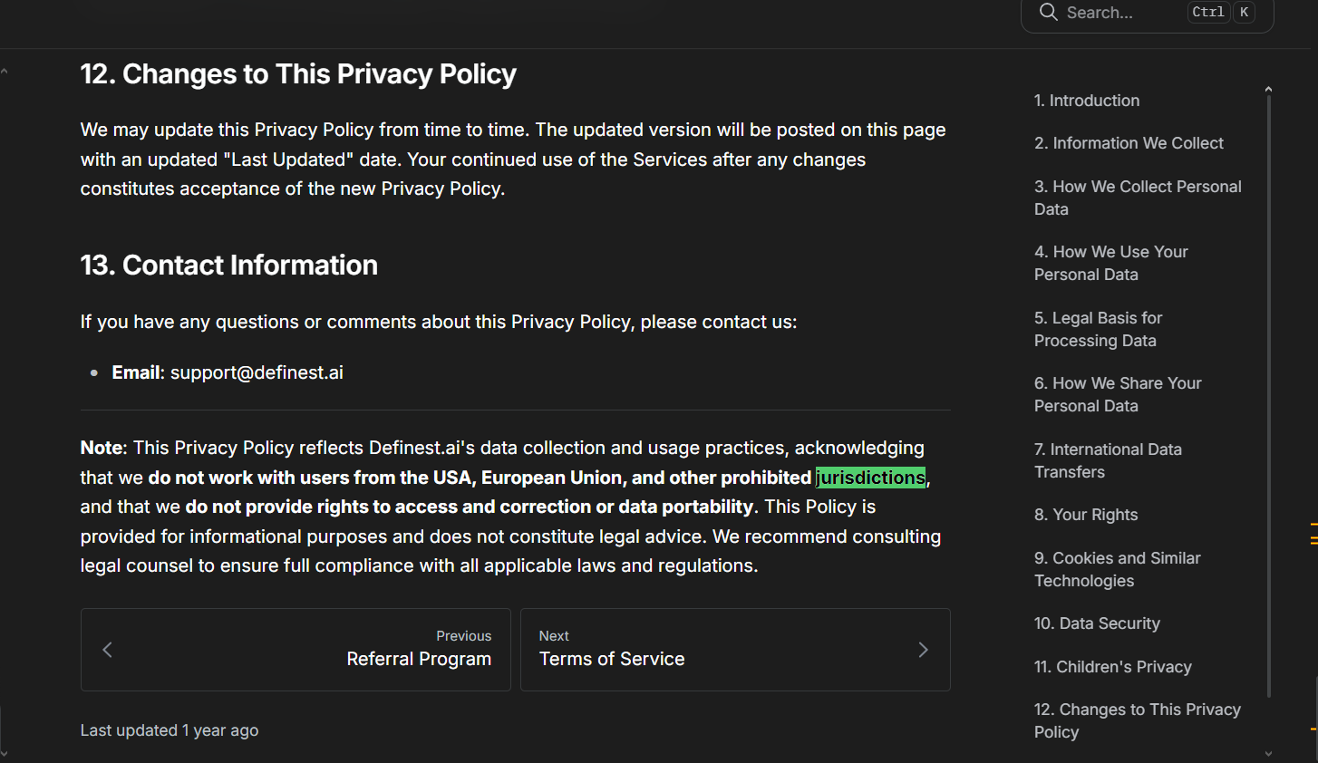Open 3. How We Collect Personal Data
1318x763 pixels.
[1137, 198]
